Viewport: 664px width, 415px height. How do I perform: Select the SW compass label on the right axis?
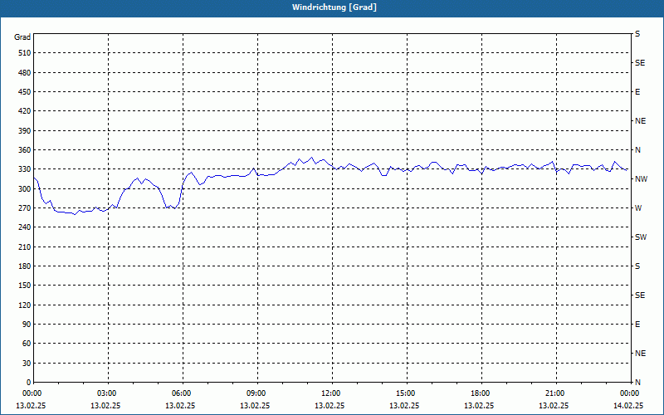[641, 237]
